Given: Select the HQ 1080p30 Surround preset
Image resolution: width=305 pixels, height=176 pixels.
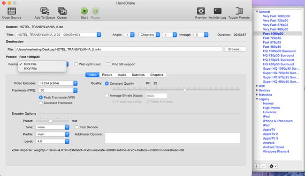Looking at the screenshot, I should click(279, 51).
